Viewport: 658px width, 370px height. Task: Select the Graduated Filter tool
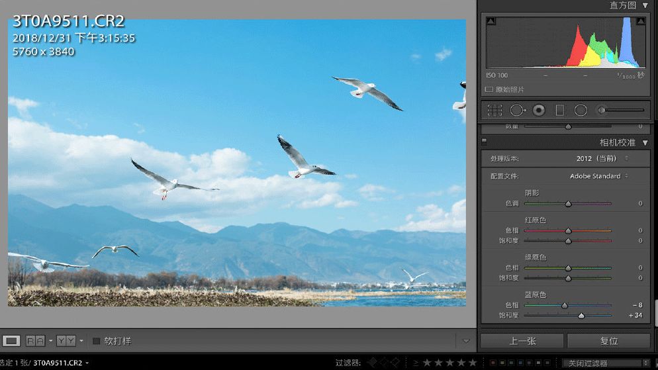click(x=559, y=110)
